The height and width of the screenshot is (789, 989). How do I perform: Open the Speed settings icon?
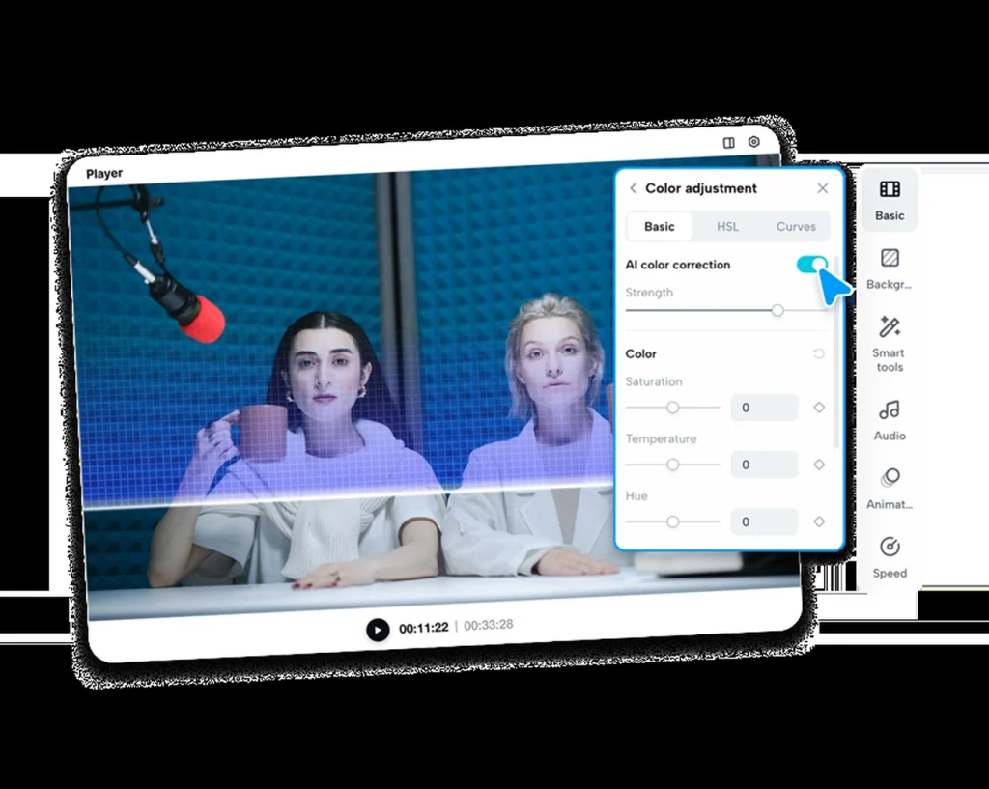[889, 557]
